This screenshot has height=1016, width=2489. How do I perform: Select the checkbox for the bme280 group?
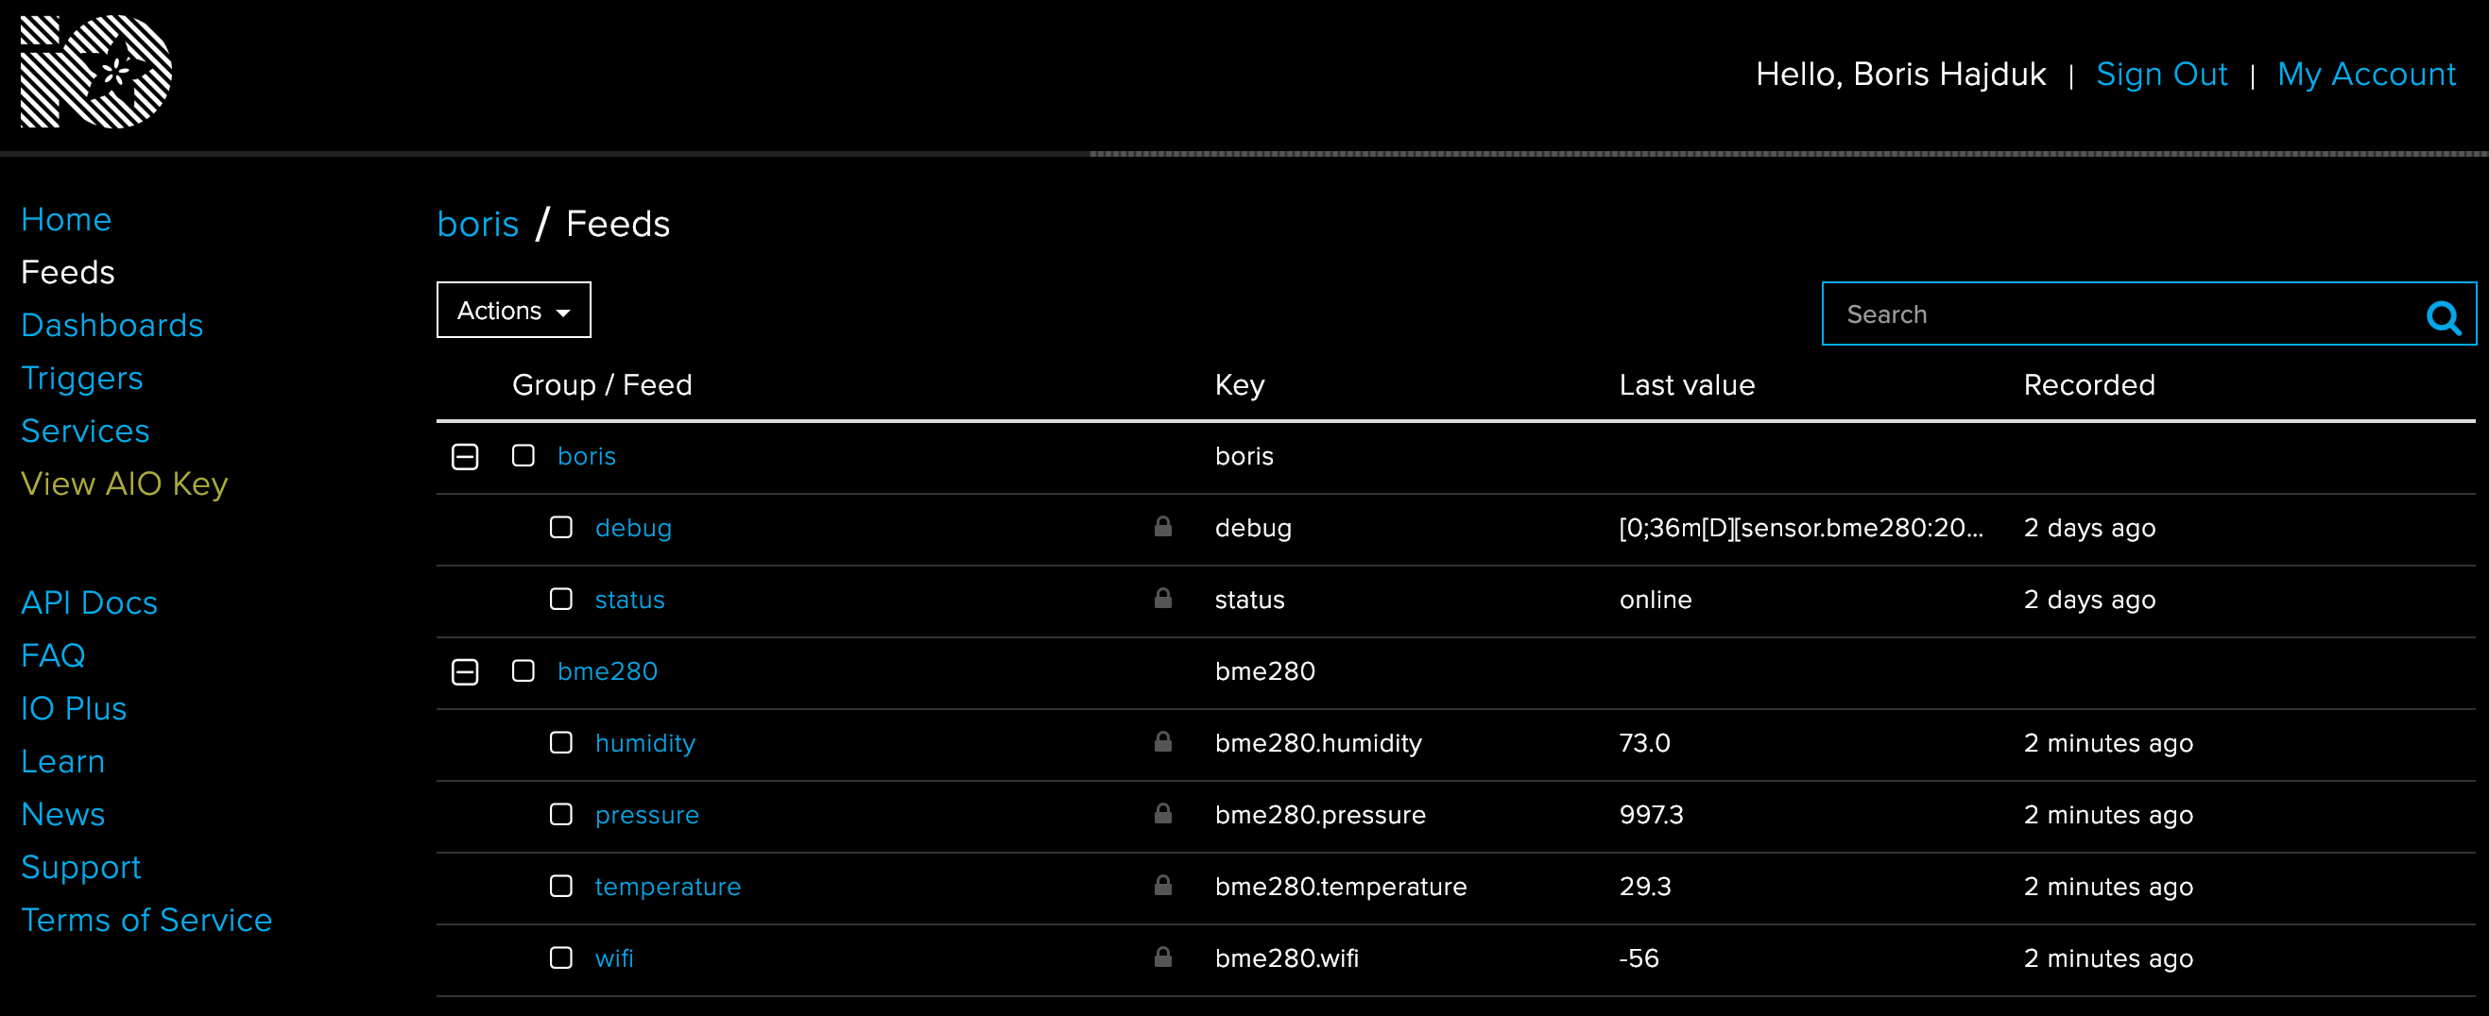tap(523, 671)
